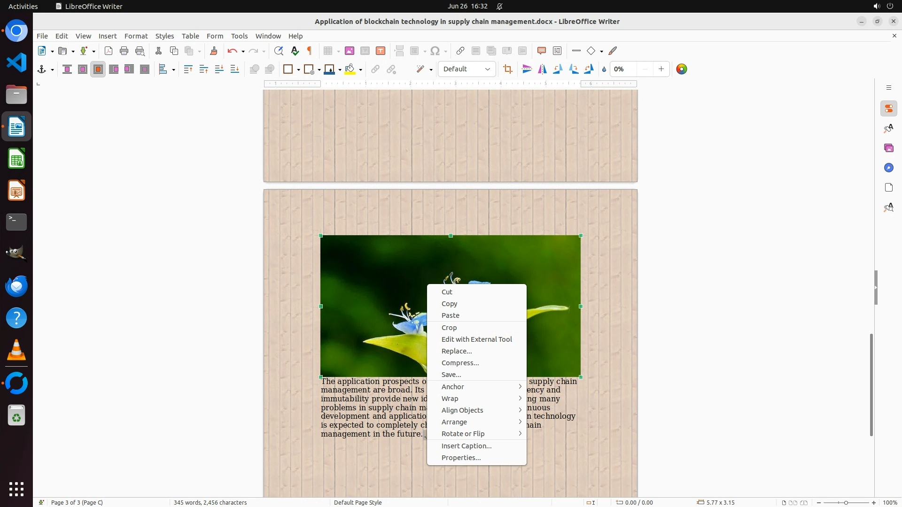Click the Crop image toolbar icon
The height and width of the screenshot is (507, 902).
(x=507, y=69)
